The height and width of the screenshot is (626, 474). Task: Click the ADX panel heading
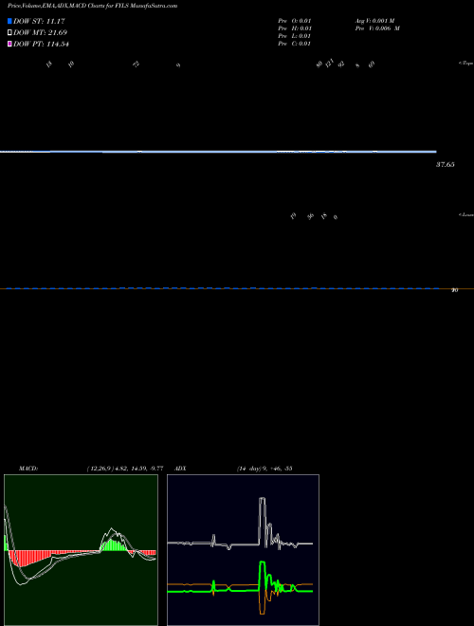(181, 469)
